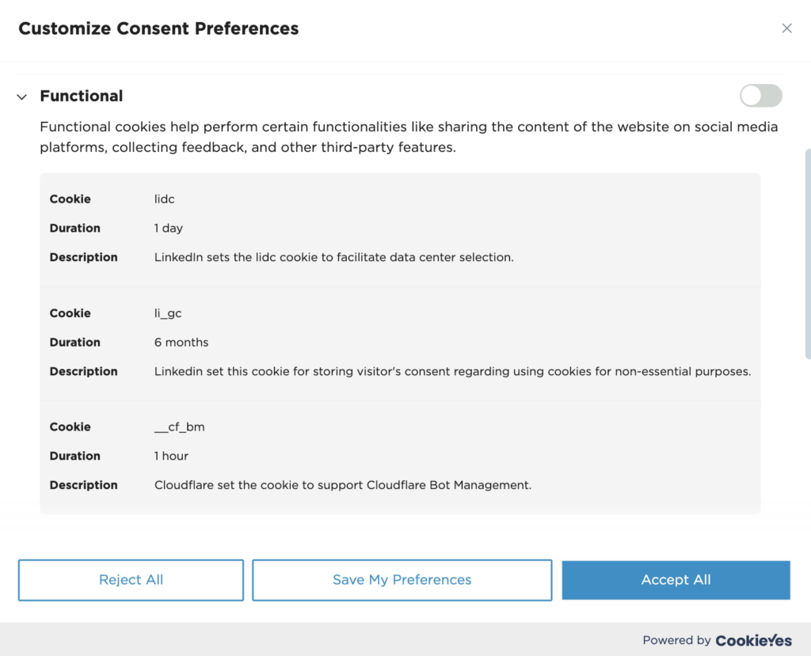Click the Functional section heading
Screen dimensions: 811x656
tap(81, 96)
